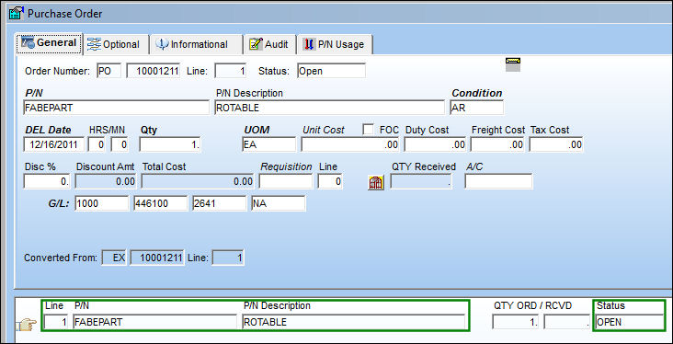Click the red gate icon beside QTY Received
The width and height of the screenshot is (673, 344).
376,182
